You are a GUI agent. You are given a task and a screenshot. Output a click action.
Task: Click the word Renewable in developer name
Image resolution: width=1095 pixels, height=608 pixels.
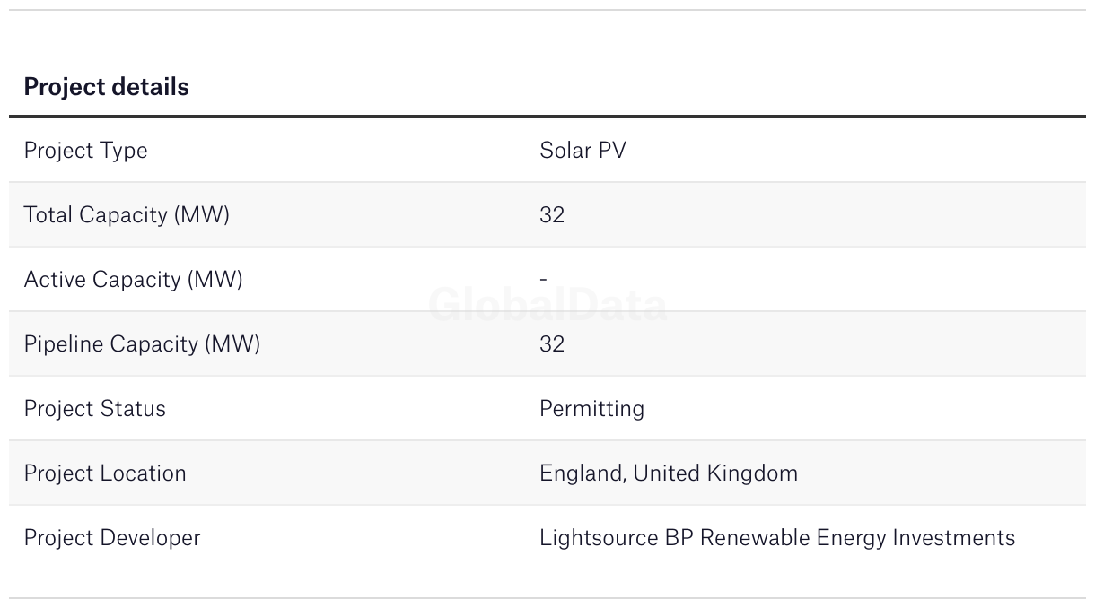pyautogui.click(x=754, y=538)
